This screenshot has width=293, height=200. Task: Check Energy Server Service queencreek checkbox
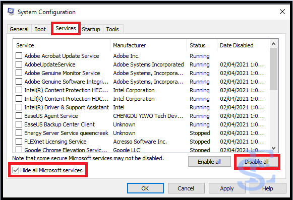pos(19,133)
